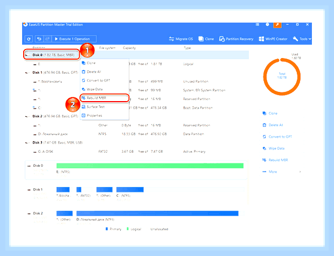Screen dimensions: 334x256
Task: Click the File system column header
Action: 107,48
